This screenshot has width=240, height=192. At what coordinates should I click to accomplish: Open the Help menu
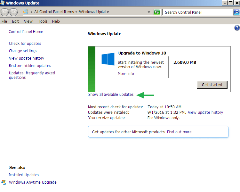point(56,21)
